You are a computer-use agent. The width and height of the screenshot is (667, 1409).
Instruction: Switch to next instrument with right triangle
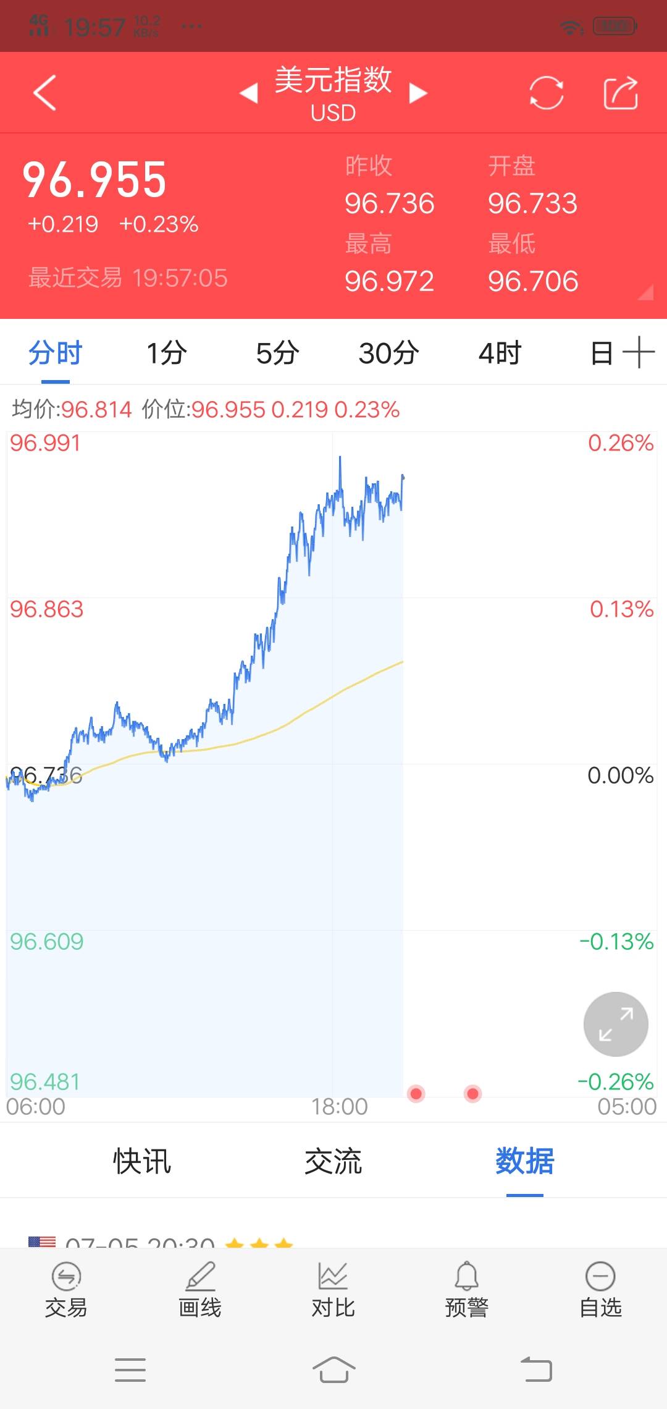418,93
